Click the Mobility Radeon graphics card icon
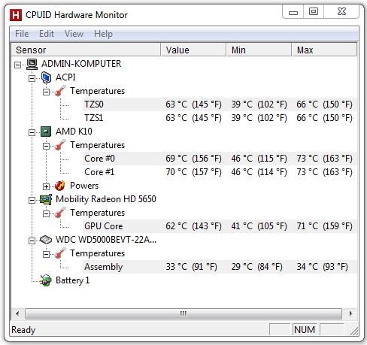Viewport: 367px width, 345px height. click(x=46, y=199)
